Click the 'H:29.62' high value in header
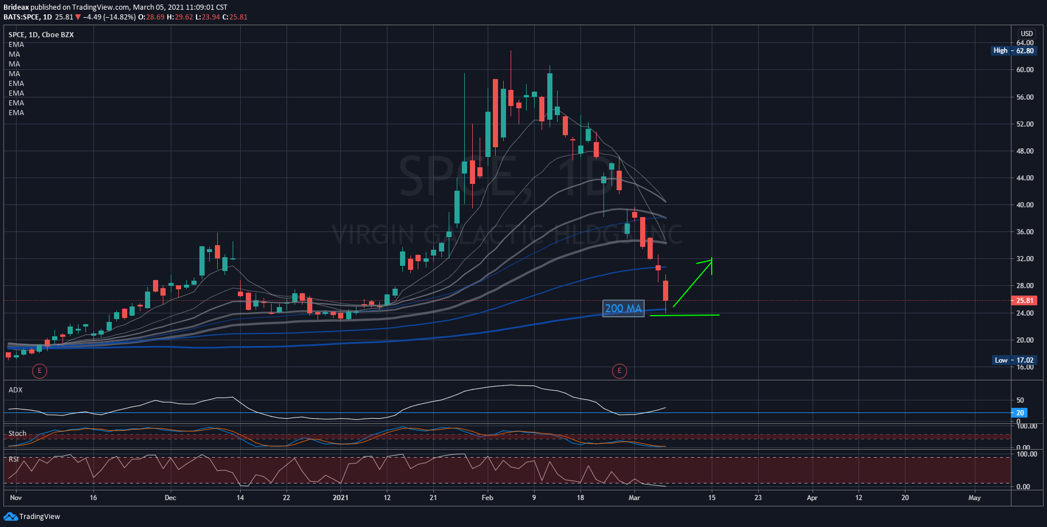Viewport: 1047px width, 527px height. tap(181, 17)
